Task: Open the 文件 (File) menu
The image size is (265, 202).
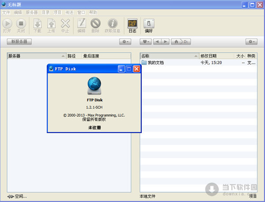Action: coord(6,12)
